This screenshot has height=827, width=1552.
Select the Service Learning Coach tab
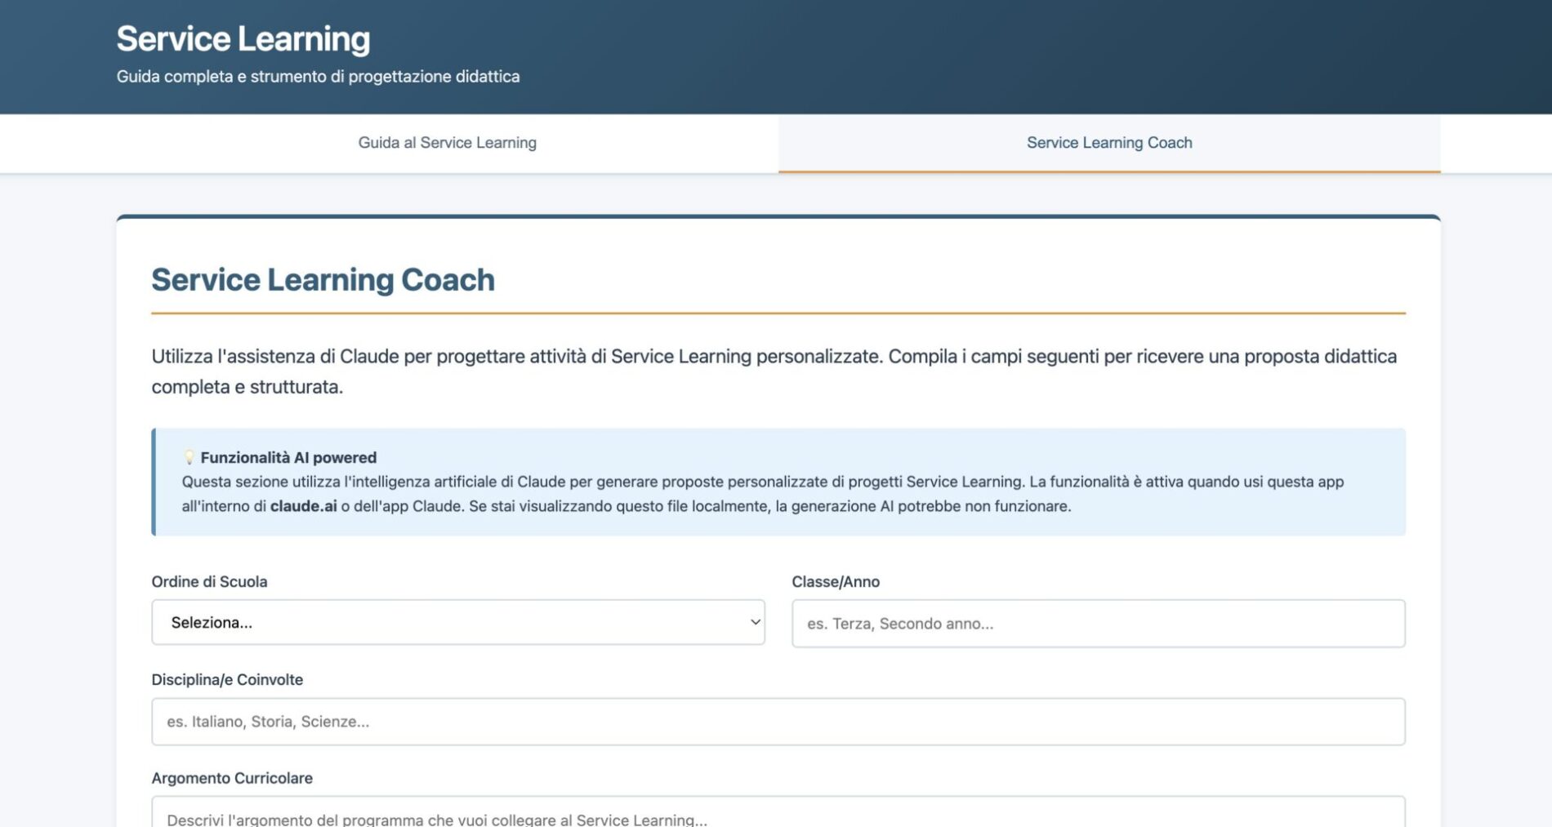pos(1108,143)
